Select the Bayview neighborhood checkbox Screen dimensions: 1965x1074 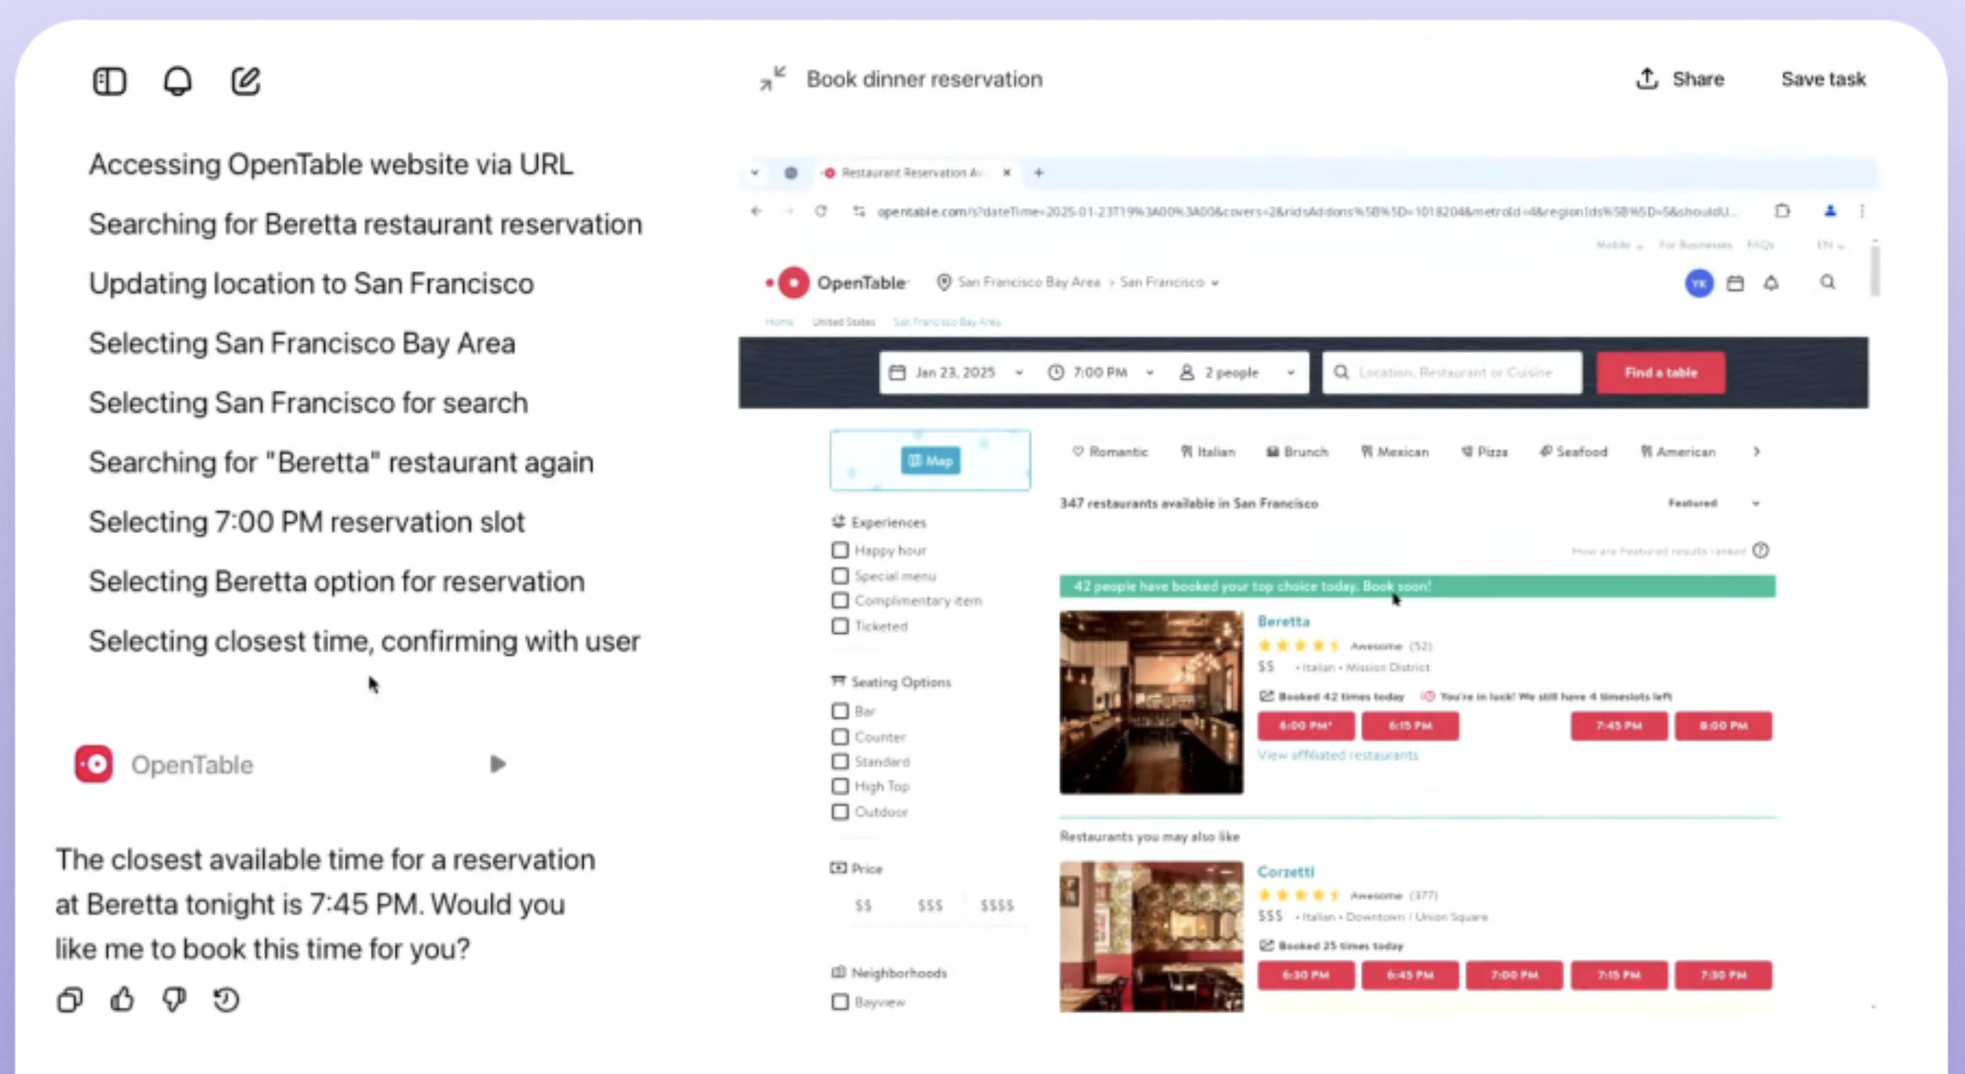tap(840, 1002)
